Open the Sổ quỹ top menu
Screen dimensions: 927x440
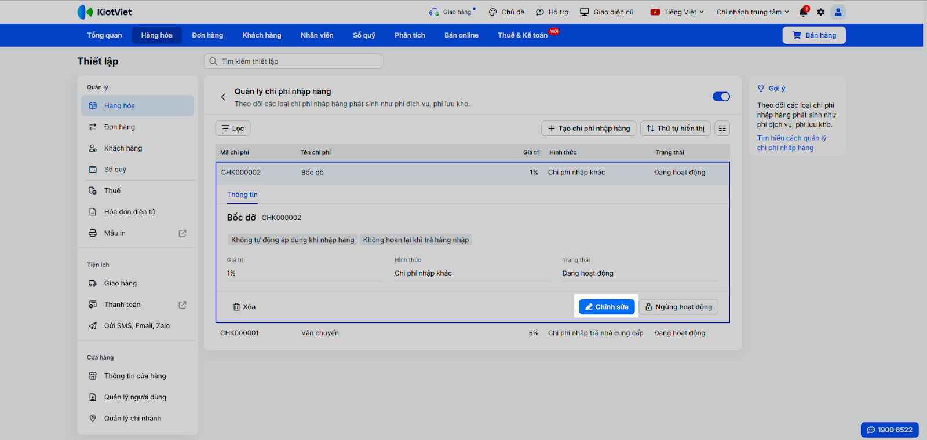[x=364, y=35]
